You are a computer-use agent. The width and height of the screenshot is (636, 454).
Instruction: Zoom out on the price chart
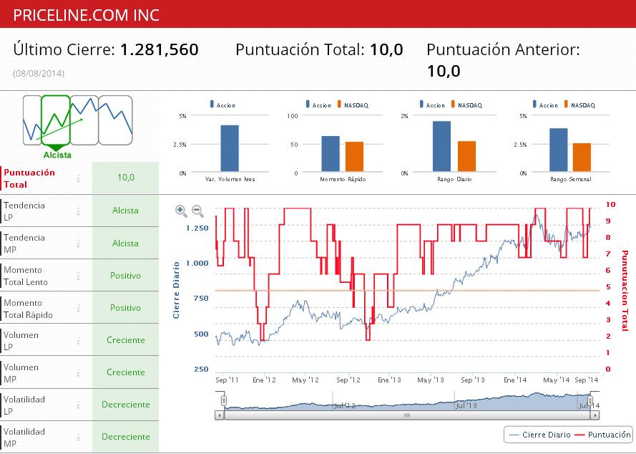[197, 211]
